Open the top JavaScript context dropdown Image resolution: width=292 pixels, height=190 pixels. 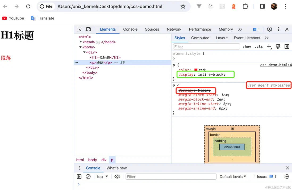(102, 176)
